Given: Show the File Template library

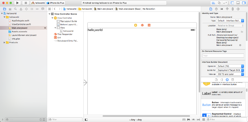Looking at the screenshot, I should (x=216, y=80).
